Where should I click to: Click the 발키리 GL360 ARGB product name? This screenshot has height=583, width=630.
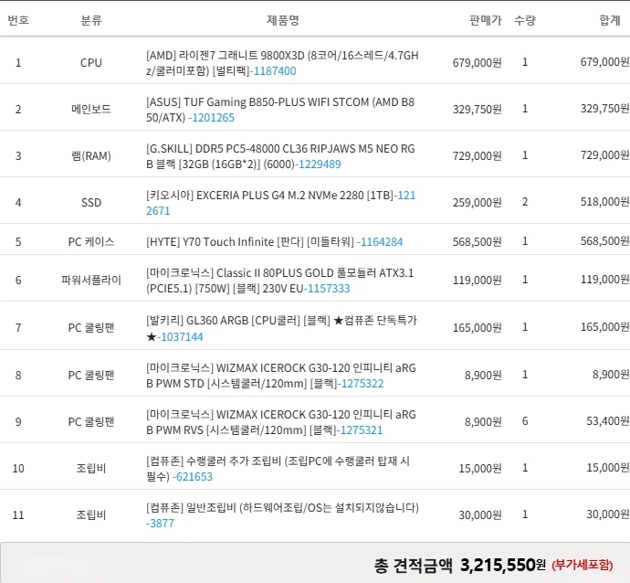[281, 328]
